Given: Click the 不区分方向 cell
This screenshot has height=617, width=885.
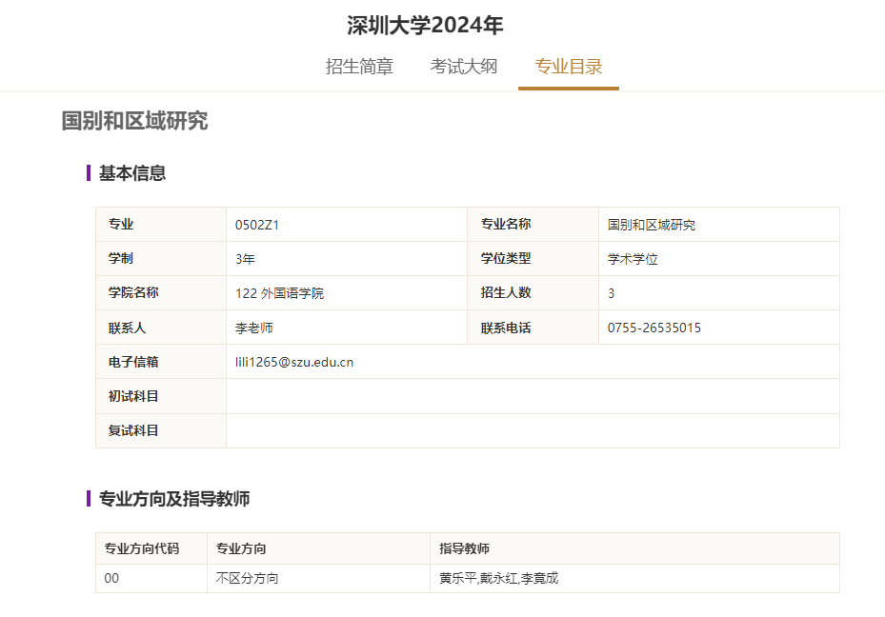Looking at the screenshot, I should pos(318,579).
